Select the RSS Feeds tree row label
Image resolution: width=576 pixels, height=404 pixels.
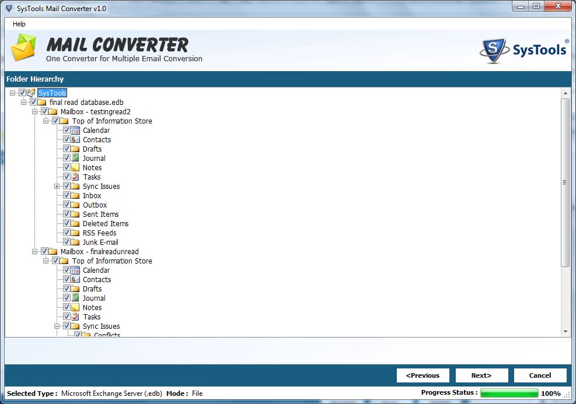tap(99, 233)
